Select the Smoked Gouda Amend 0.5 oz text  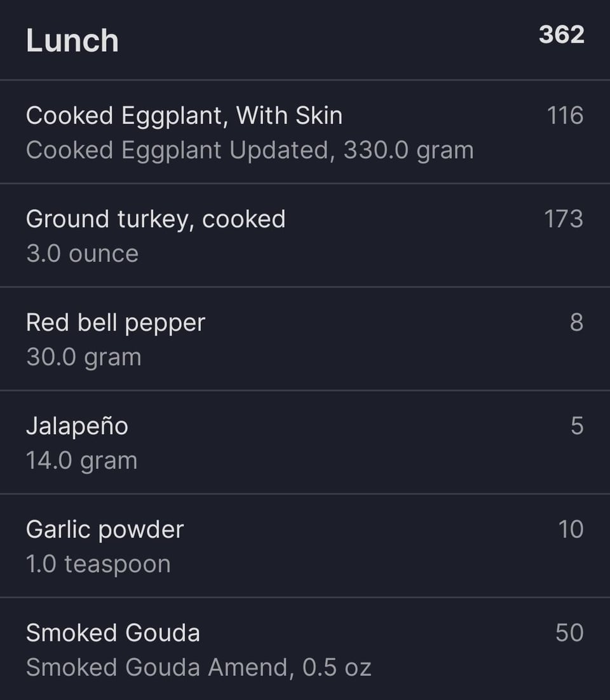pos(199,668)
